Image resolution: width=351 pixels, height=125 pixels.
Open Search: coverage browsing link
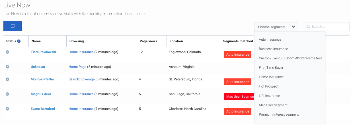(81, 79)
